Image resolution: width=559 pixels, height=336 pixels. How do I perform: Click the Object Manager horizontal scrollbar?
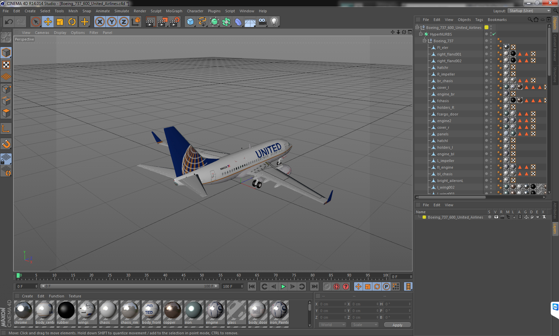tap(452, 197)
